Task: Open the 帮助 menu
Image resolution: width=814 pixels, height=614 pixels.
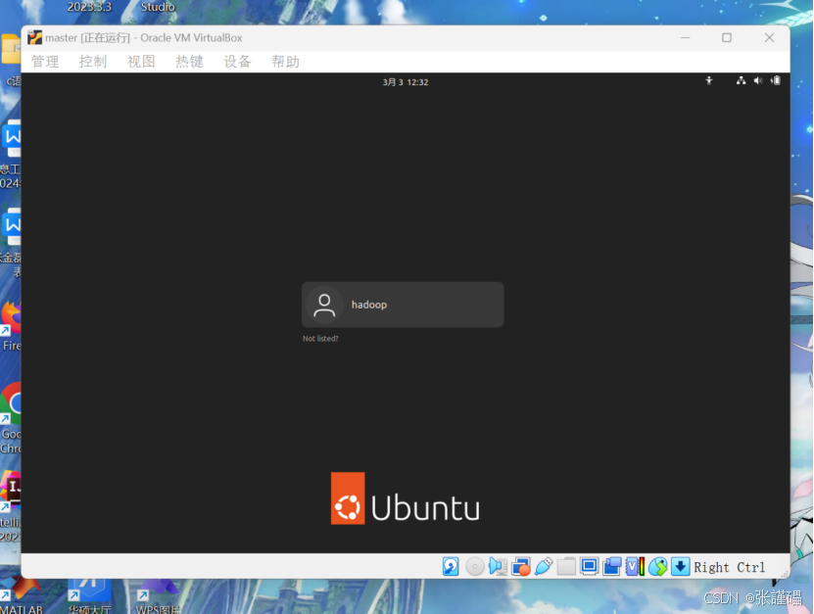Action: (x=285, y=62)
